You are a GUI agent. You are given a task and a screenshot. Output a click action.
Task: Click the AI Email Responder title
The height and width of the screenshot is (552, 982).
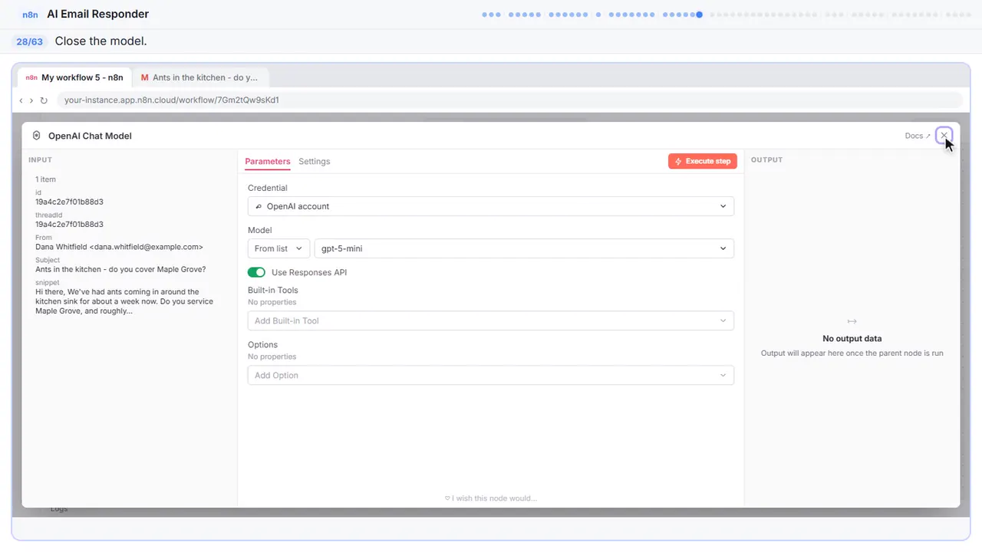pyautogui.click(x=98, y=15)
